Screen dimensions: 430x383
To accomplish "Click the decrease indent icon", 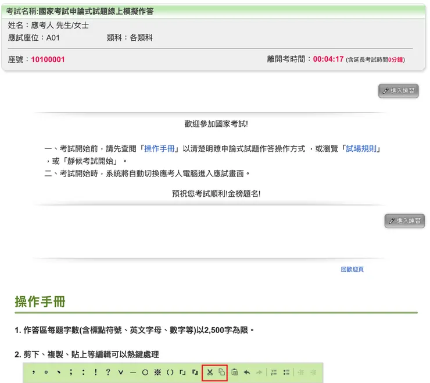I will pyautogui.click(x=301, y=373).
